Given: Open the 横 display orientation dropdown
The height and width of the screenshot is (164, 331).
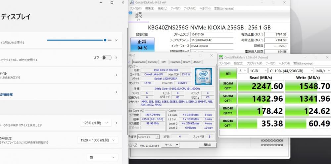Looking at the screenshot, I should [x=102, y=157].
